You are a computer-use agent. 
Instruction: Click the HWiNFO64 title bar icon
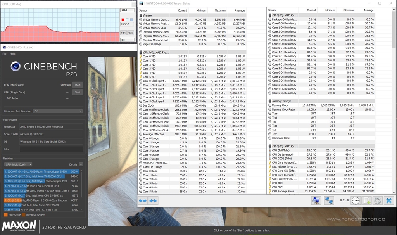point(141,3)
